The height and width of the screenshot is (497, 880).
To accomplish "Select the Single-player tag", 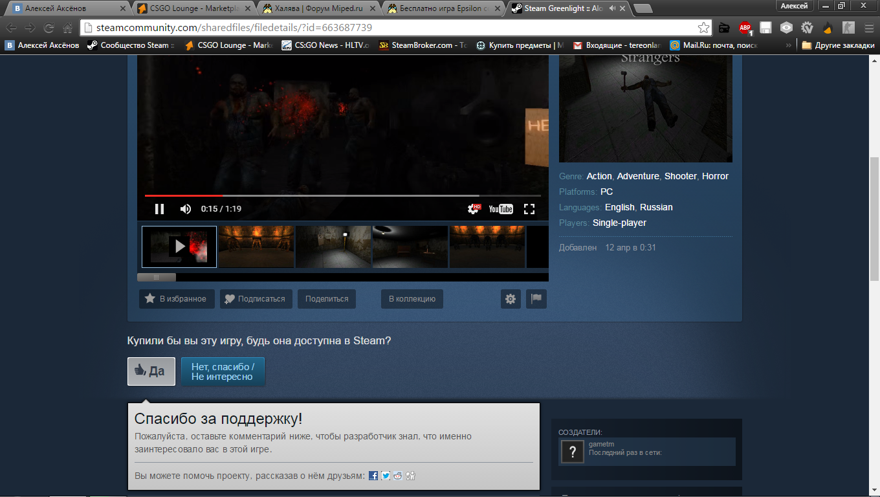I will 619,223.
